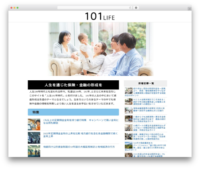Image resolution: width=200 pixels, height=169 pixels.
Task: Click the anime girl at bank thumbnail
Action: tap(34, 125)
